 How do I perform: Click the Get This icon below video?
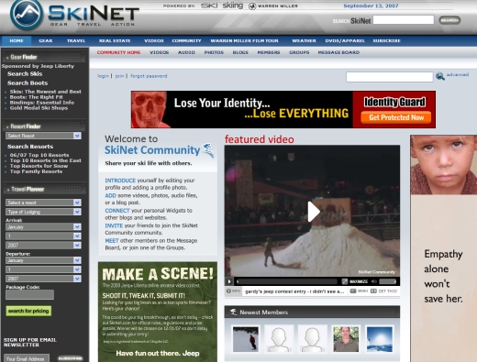373,291
